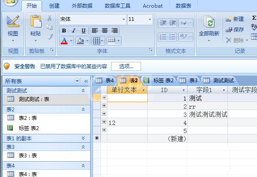Open the fill color dropdown arrow
The image size is (257, 177).
pyautogui.click(x=87, y=41)
